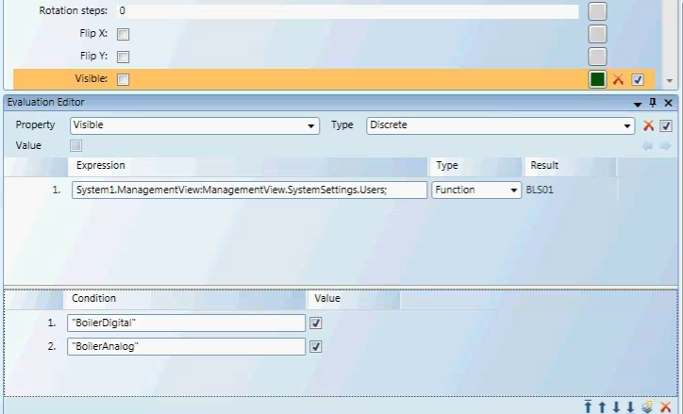Image resolution: width=683 pixels, height=414 pixels.
Task: Delete the evaluation using red X beside Type
Action: (649, 125)
